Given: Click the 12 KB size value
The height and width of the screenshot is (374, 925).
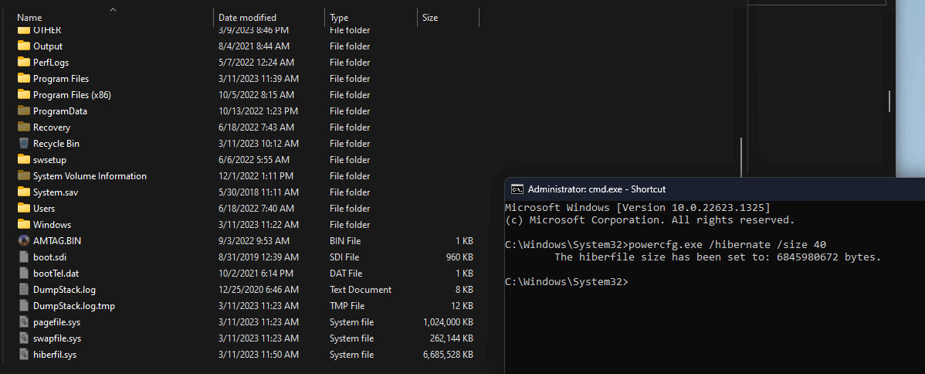Looking at the screenshot, I should click(x=462, y=306).
